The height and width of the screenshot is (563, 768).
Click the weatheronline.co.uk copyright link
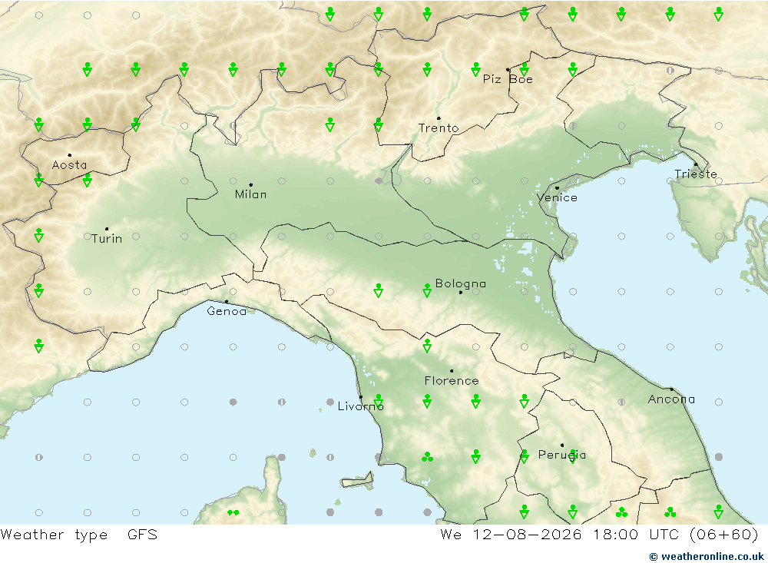(706, 557)
